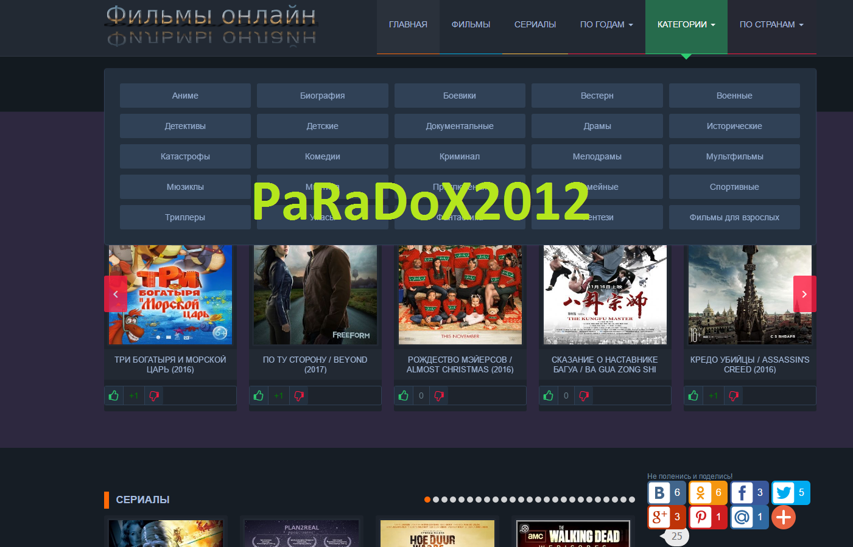
Task: Open Кредо убийцы poster thumbnail
Action: (750, 294)
